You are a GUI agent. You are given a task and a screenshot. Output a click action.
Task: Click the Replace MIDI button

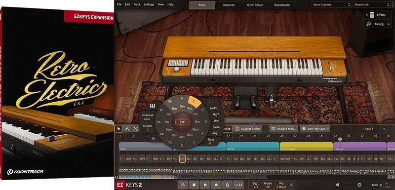[x=284, y=129]
